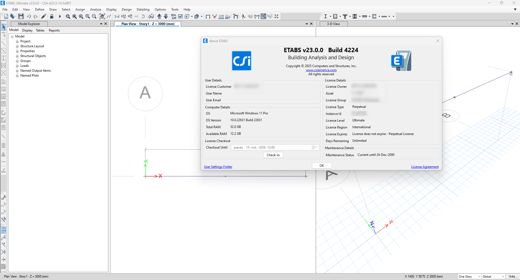Toggle the model lock padlock icon
The image size is (520, 280).
52,16
